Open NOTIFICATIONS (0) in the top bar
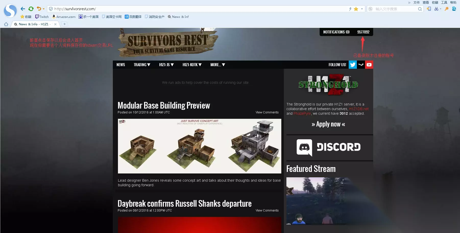 336,32
